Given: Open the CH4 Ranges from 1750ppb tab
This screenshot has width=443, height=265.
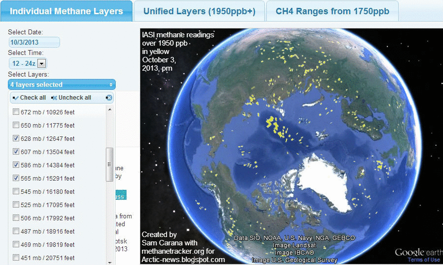Looking at the screenshot, I should coord(332,11).
